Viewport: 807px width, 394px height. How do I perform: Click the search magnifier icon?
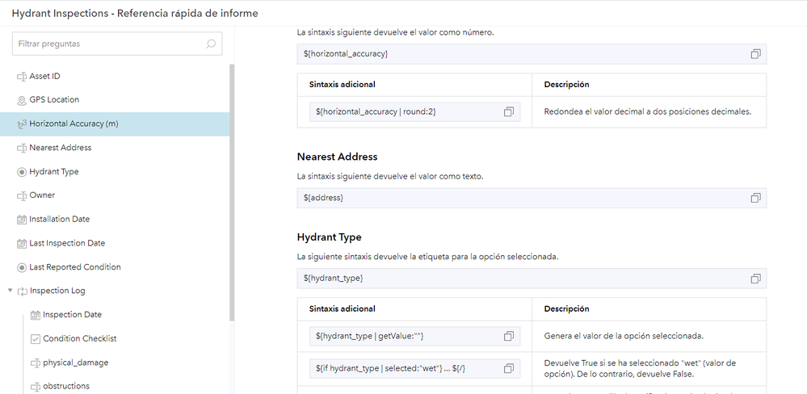(x=212, y=44)
